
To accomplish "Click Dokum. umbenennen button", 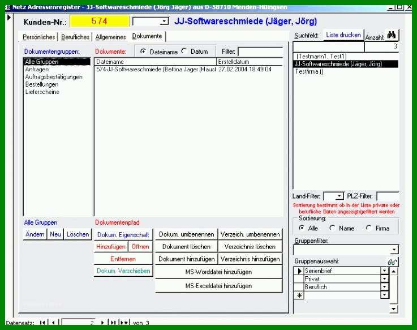I will [186, 234].
